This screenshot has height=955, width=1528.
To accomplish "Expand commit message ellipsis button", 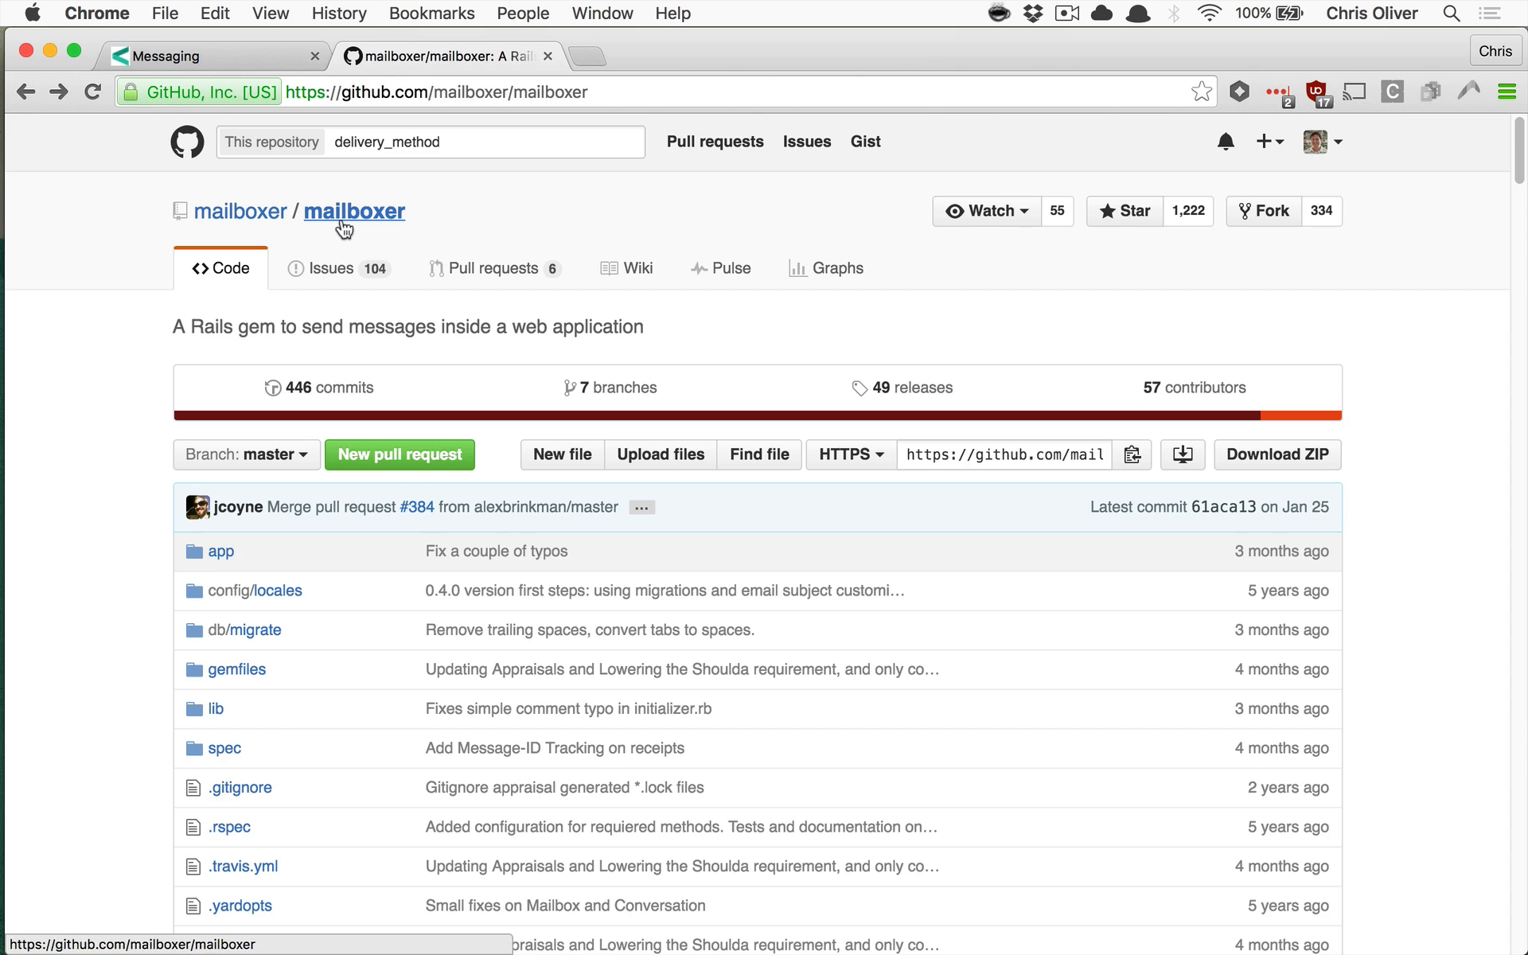I will [641, 508].
